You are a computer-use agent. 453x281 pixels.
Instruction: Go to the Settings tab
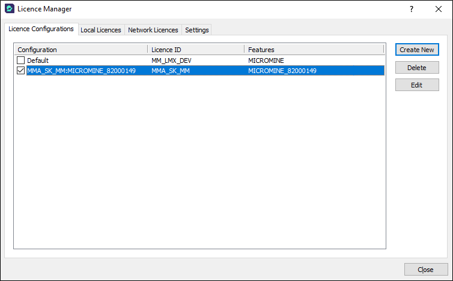pos(196,30)
